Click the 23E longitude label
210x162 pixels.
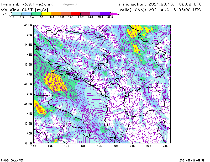tap(165, 146)
